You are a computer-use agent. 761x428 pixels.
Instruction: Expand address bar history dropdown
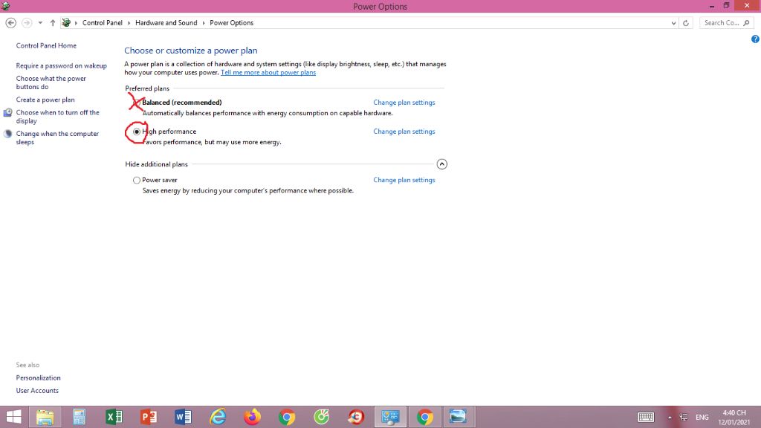point(673,23)
